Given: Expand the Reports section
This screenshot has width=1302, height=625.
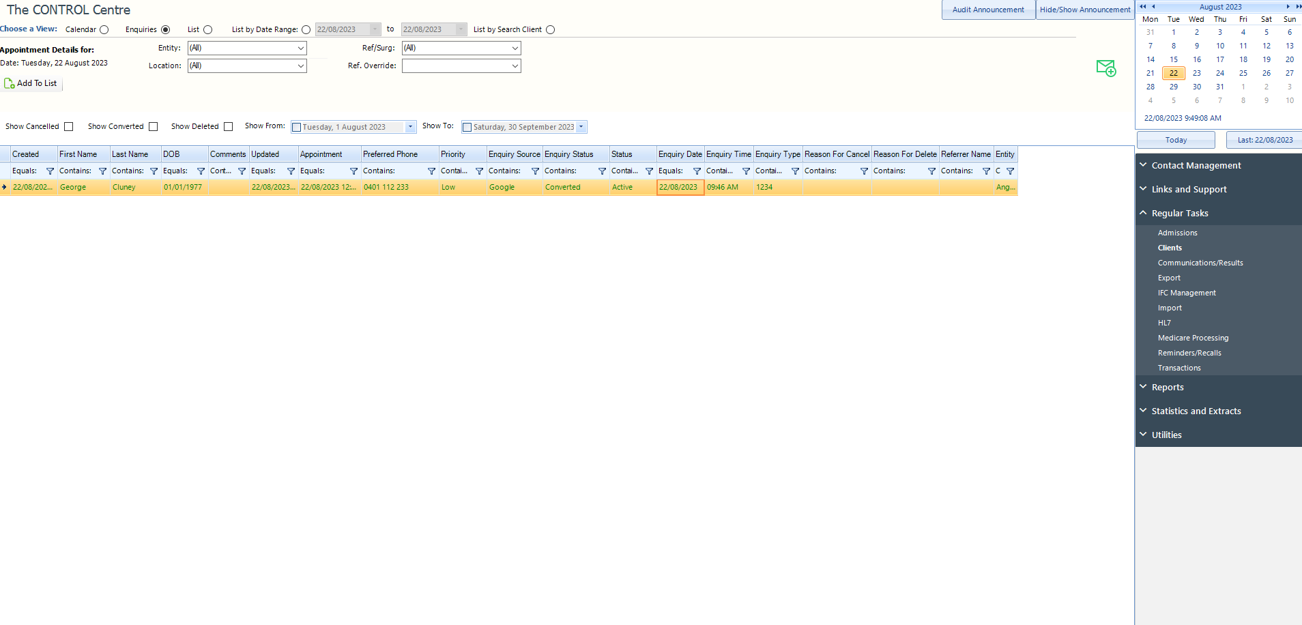Looking at the screenshot, I should [1219, 387].
